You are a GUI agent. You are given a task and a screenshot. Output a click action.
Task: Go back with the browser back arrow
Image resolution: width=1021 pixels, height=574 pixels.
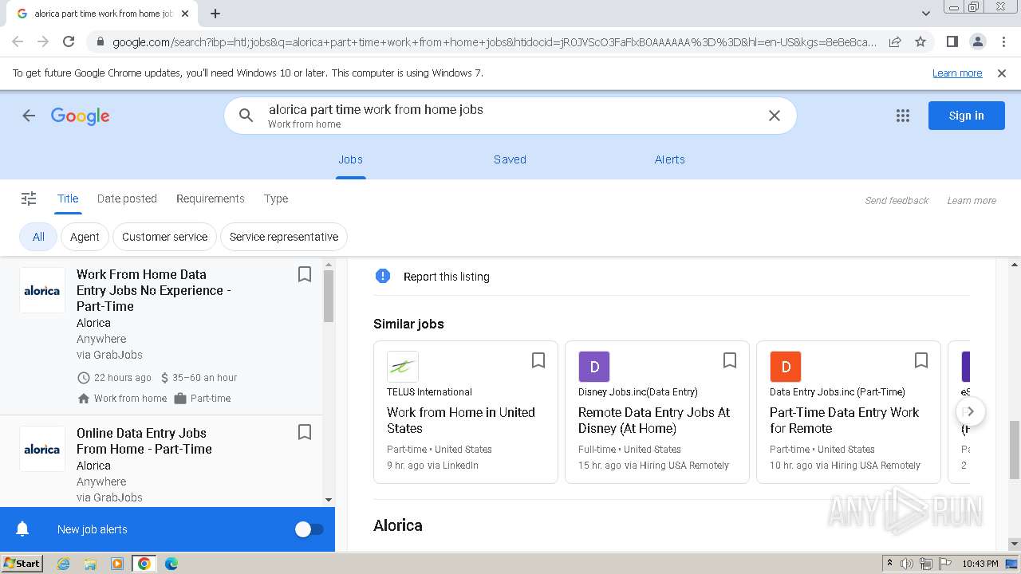[18, 41]
